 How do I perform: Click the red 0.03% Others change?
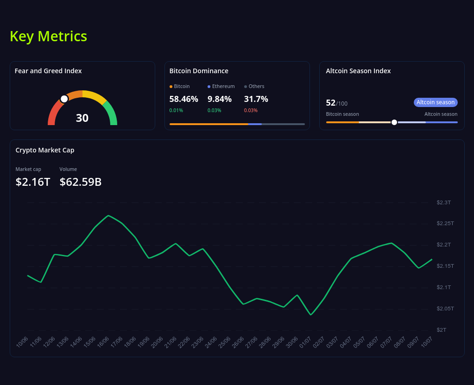pyautogui.click(x=251, y=110)
